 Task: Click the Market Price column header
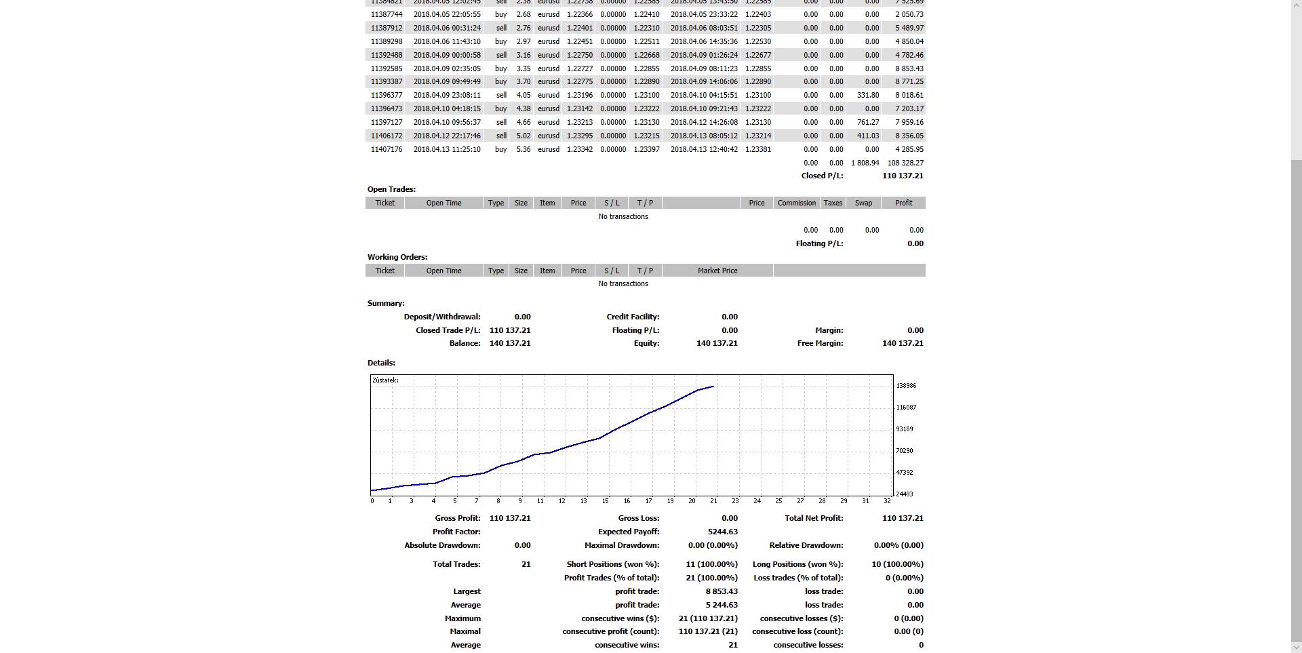pyautogui.click(x=717, y=271)
